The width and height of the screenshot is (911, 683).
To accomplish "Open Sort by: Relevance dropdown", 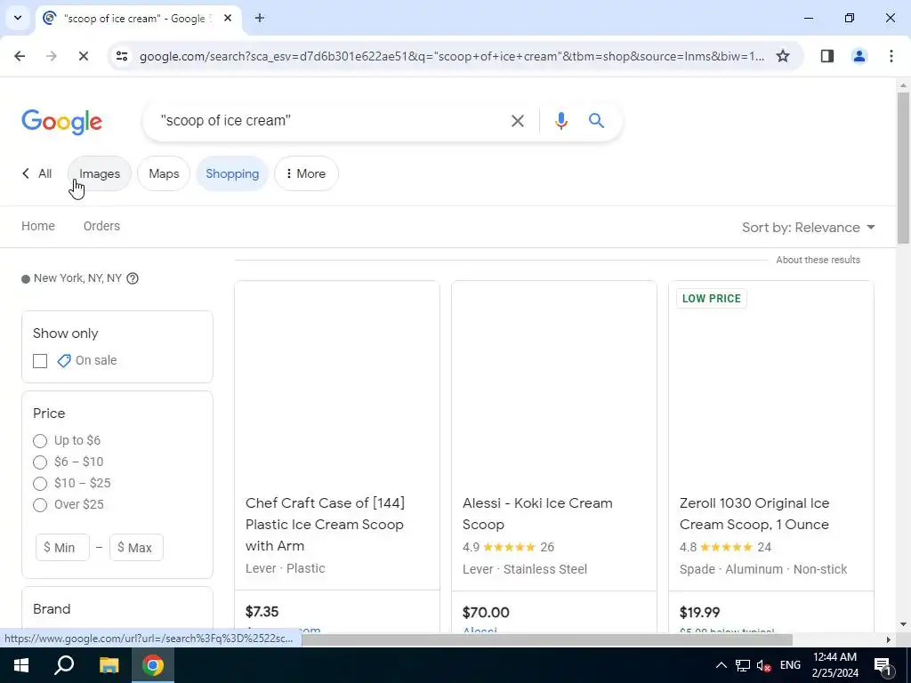I will (x=808, y=227).
